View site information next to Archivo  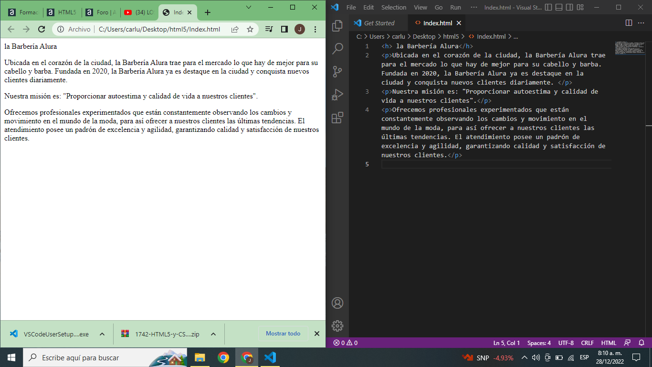coord(61,29)
